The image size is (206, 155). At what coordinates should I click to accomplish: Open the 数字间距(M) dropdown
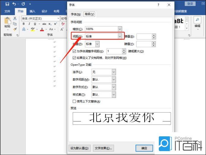click(114, 80)
